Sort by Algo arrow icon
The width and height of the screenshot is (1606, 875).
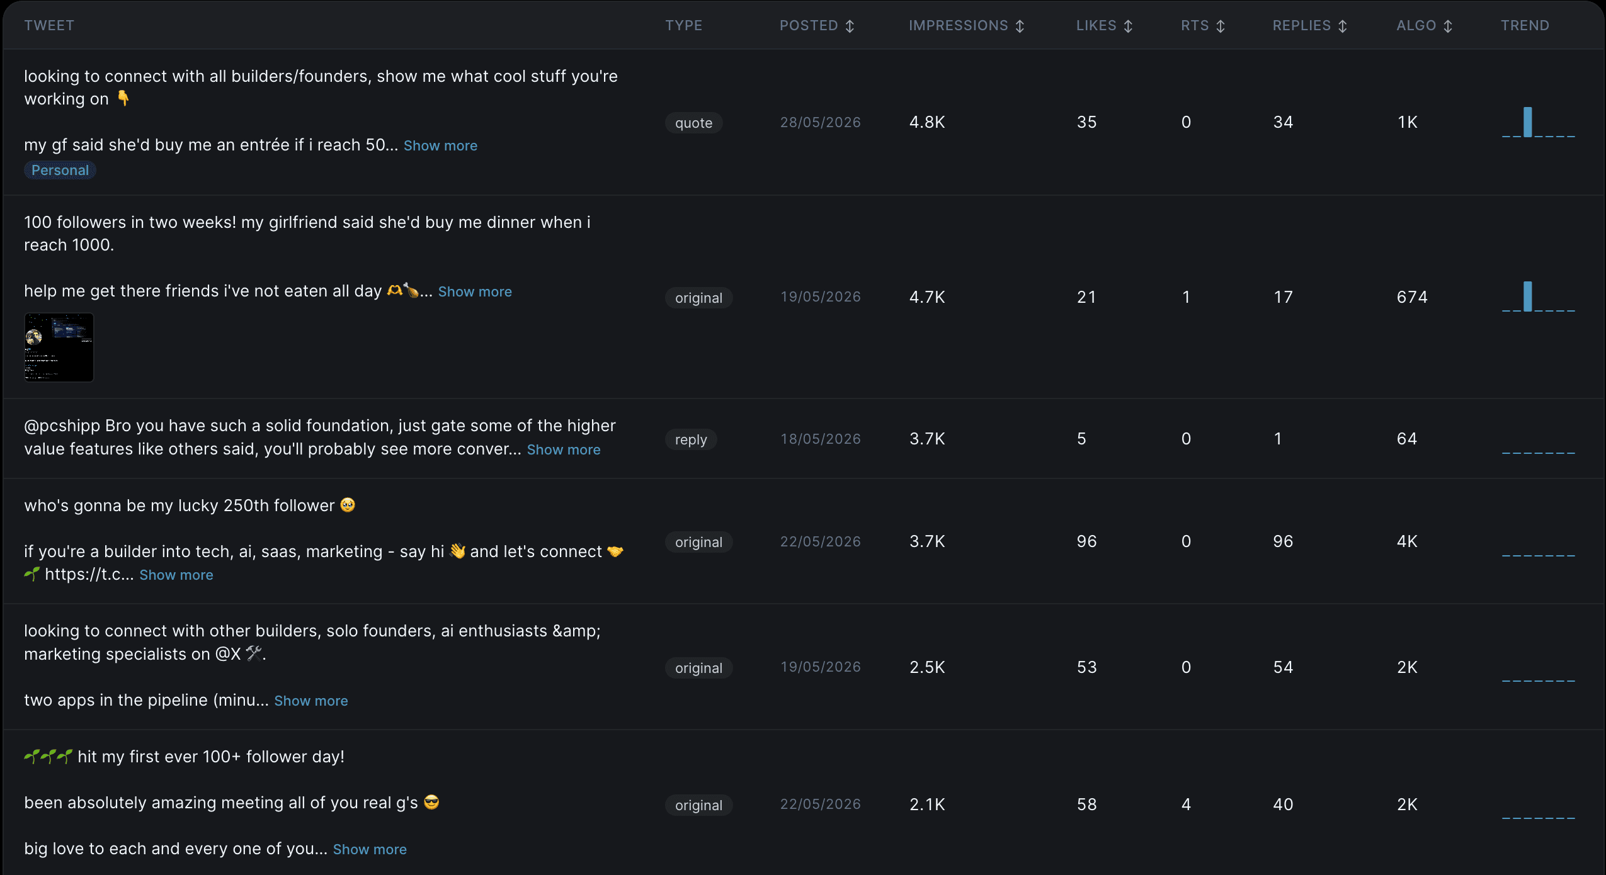(1448, 26)
